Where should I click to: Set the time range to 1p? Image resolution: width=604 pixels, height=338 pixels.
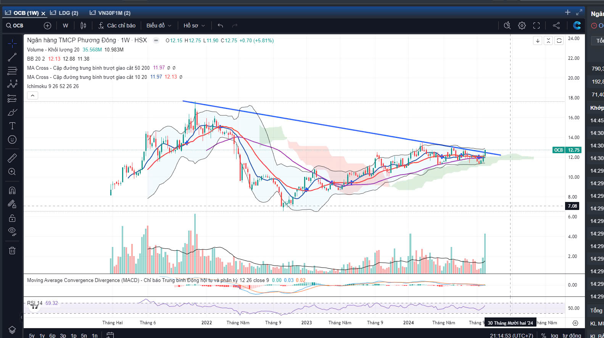click(74, 335)
